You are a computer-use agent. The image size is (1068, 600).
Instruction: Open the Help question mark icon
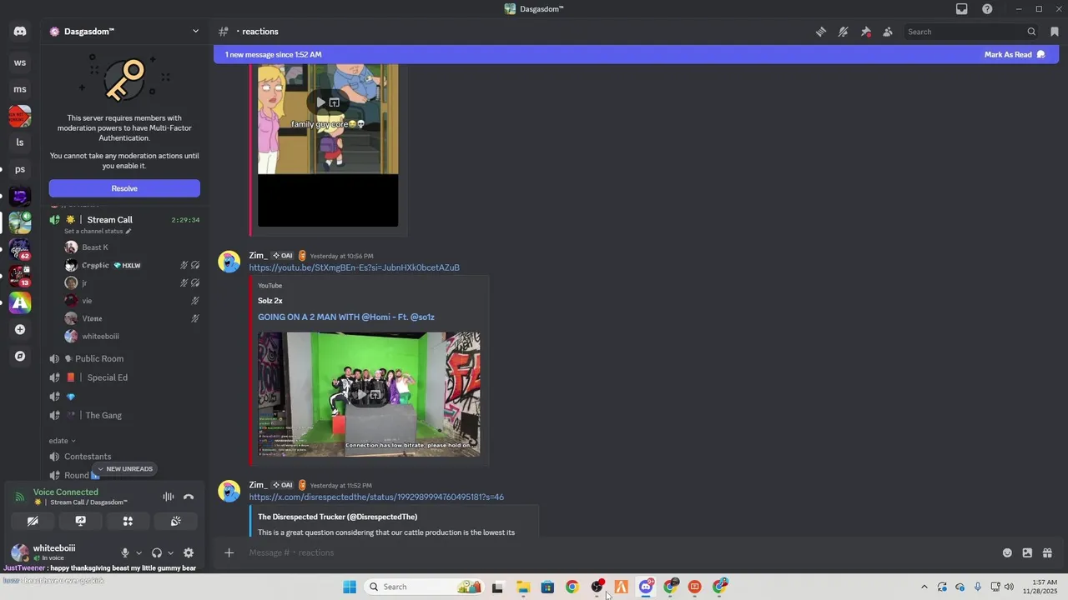[x=988, y=9]
